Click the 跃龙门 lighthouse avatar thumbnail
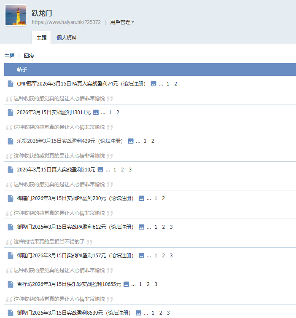 pyautogui.click(x=16, y=15)
